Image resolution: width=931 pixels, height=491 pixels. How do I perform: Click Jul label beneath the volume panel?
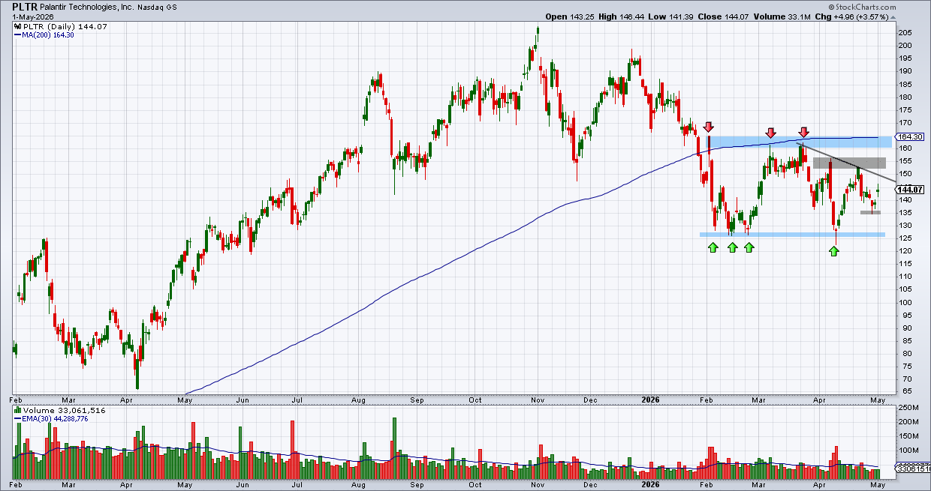pos(297,485)
